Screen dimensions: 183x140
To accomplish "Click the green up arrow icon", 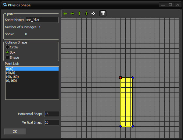I will [x=79, y=13].
